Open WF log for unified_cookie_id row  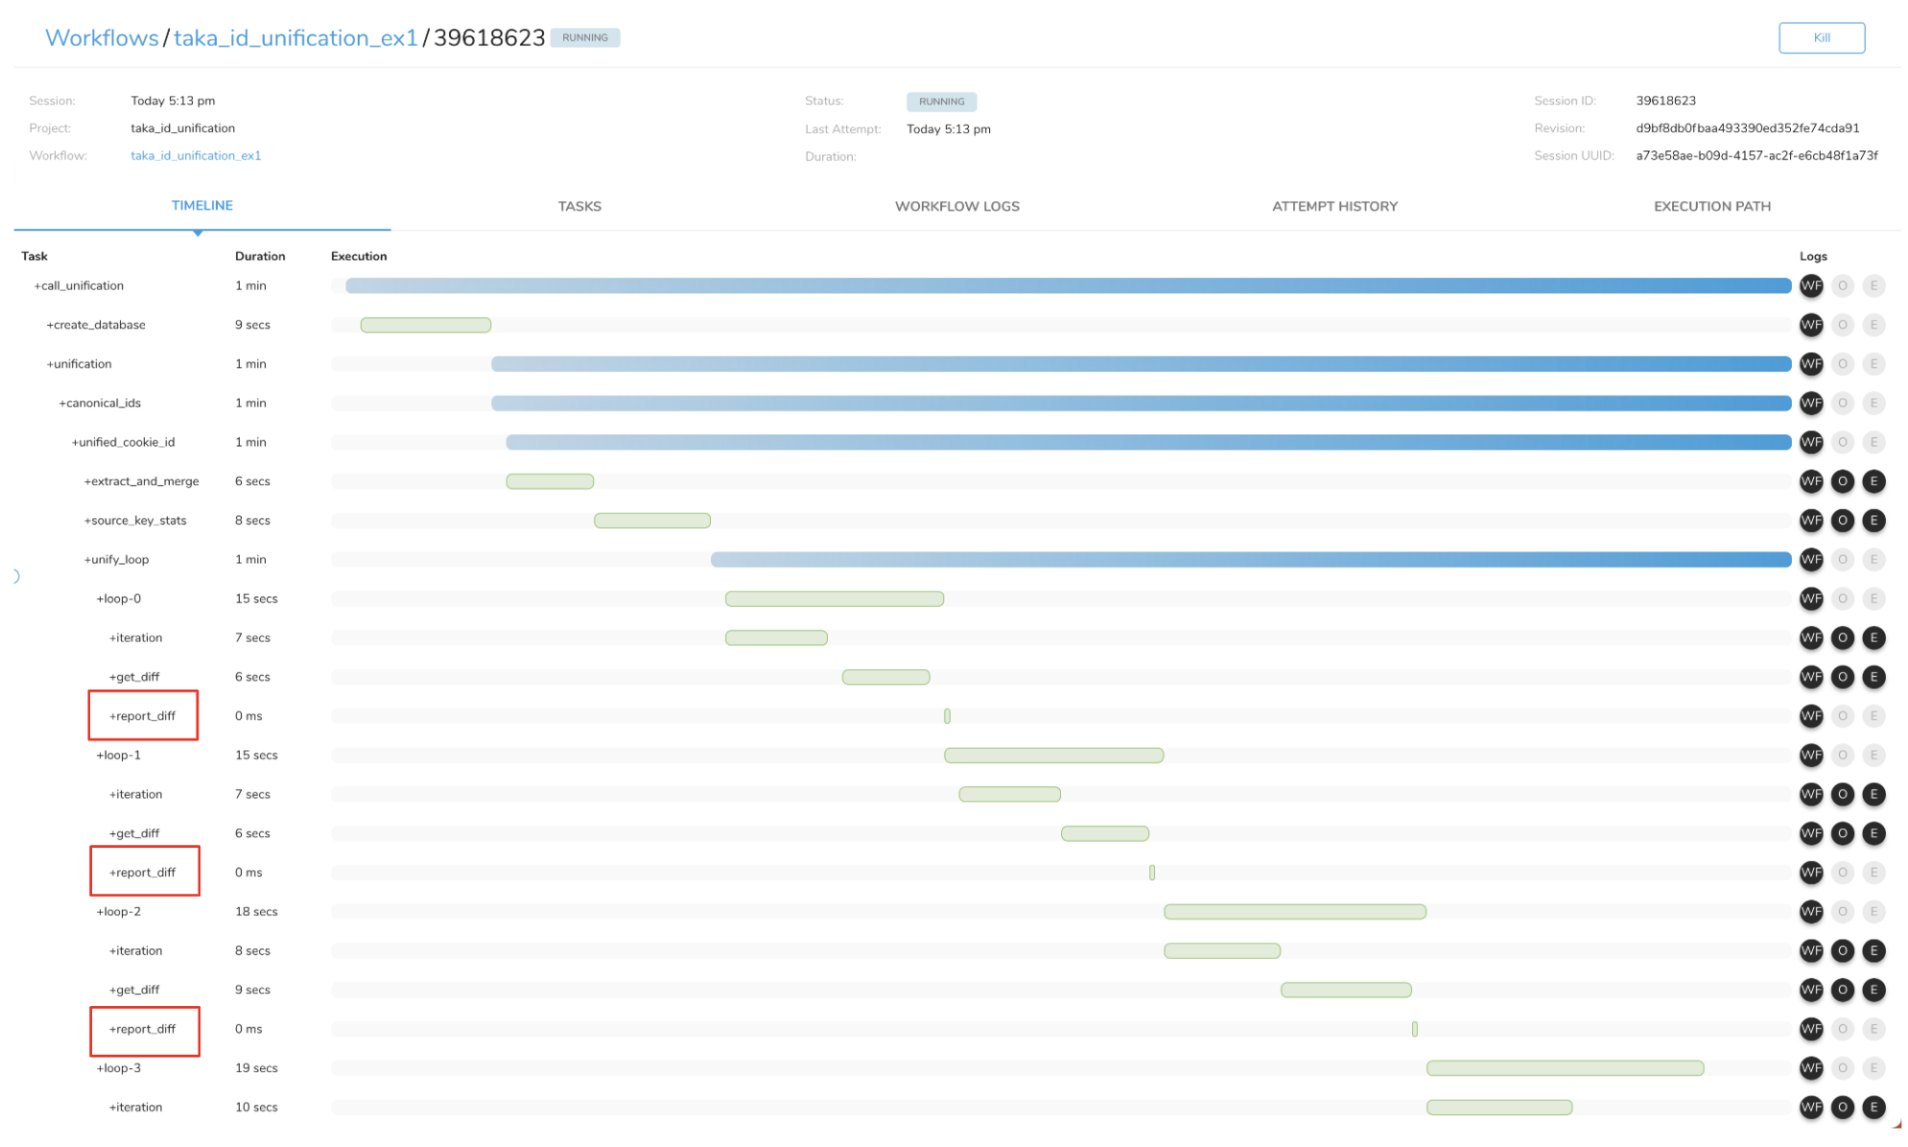(x=1810, y=442)
